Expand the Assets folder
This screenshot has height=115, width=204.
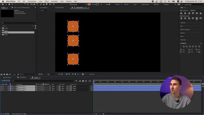(x=1, y=28)
